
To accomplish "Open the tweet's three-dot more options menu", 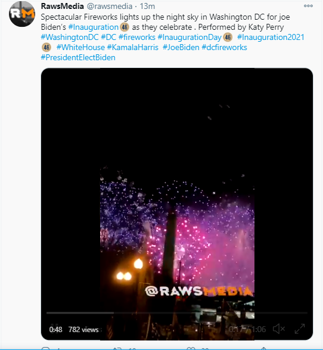I will pyautogui.click(x=308, y=6).
